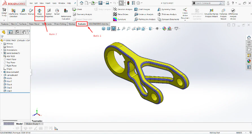Open the Sheet Metal tab
This screenshot has width=252, height=134.
point(34,24)
